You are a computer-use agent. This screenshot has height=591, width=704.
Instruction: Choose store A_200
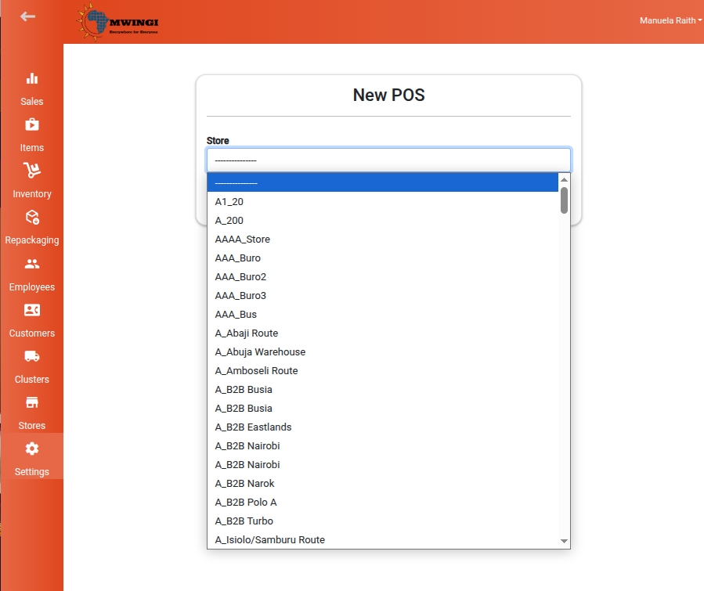point(382,220)
